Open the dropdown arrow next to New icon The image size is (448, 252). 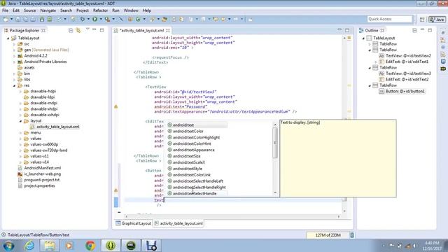11,19
